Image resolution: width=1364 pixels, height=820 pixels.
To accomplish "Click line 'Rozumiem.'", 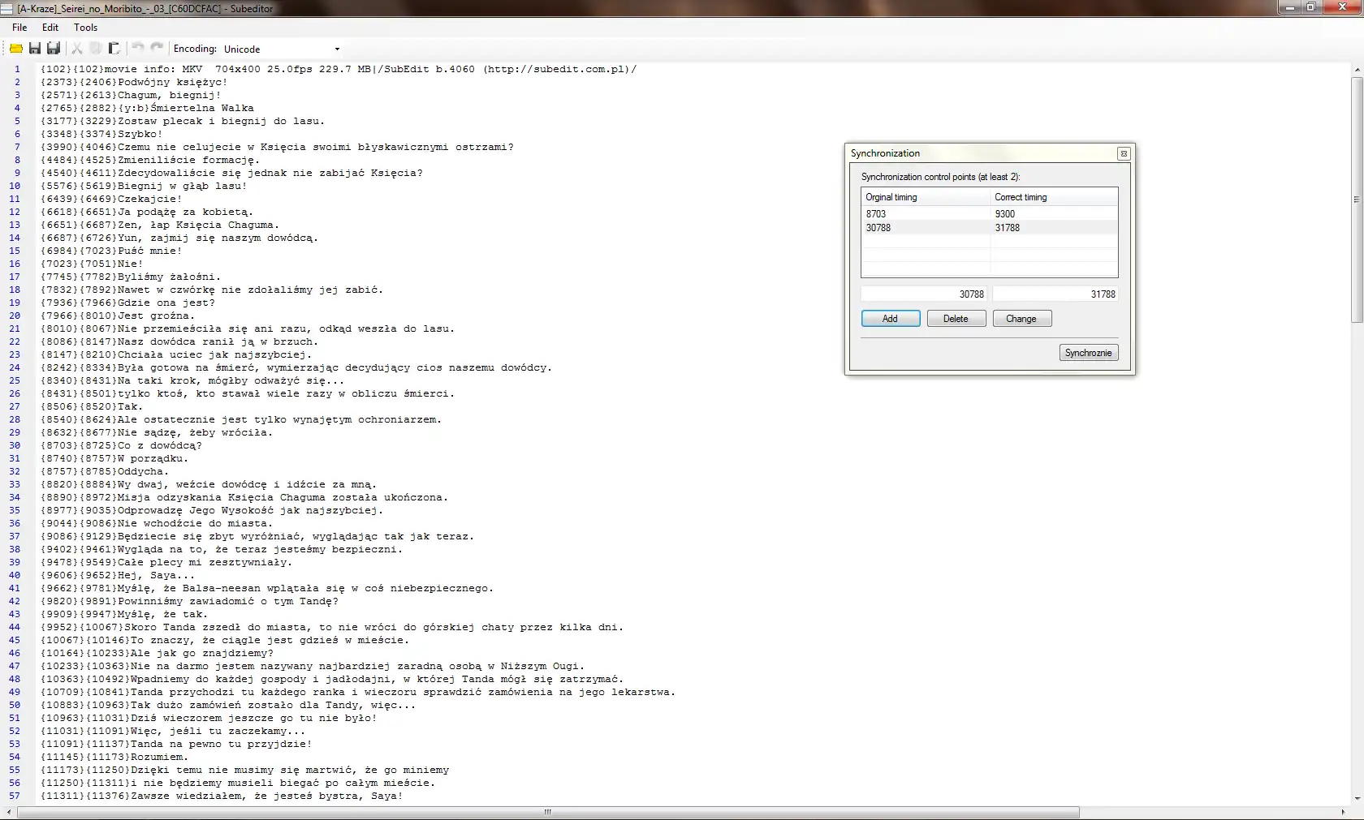I will [x=114, y=757].
